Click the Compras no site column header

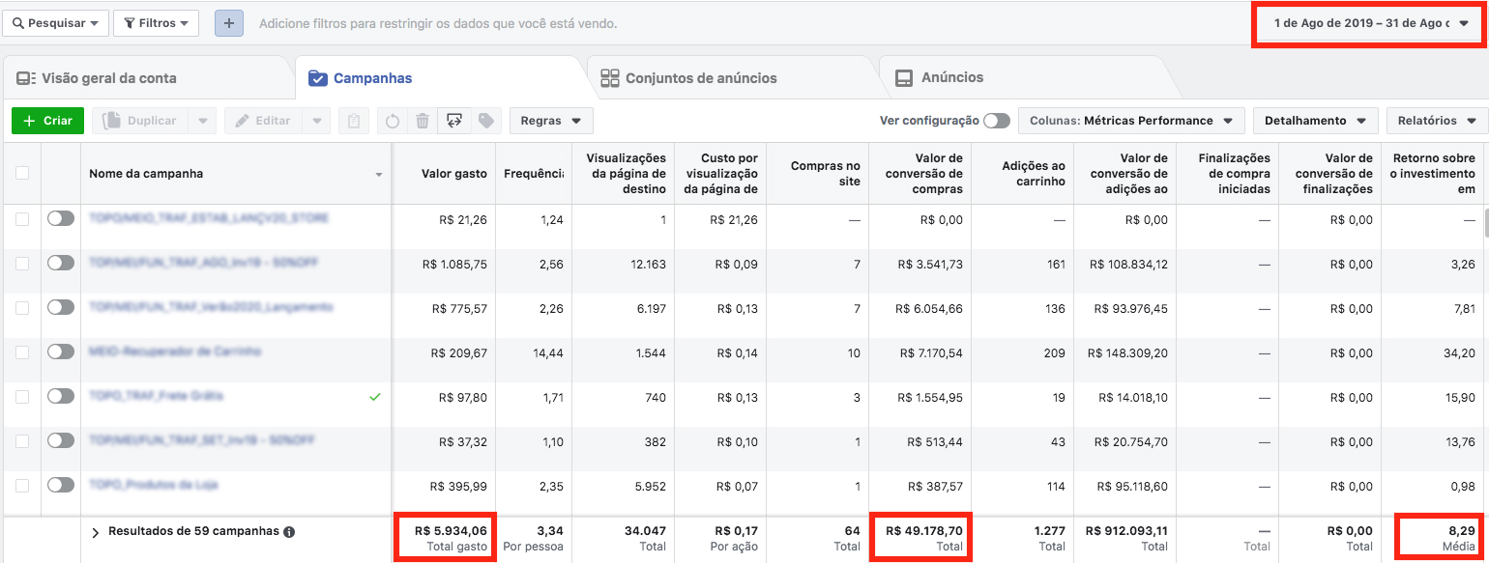click(x=817, y=173)
